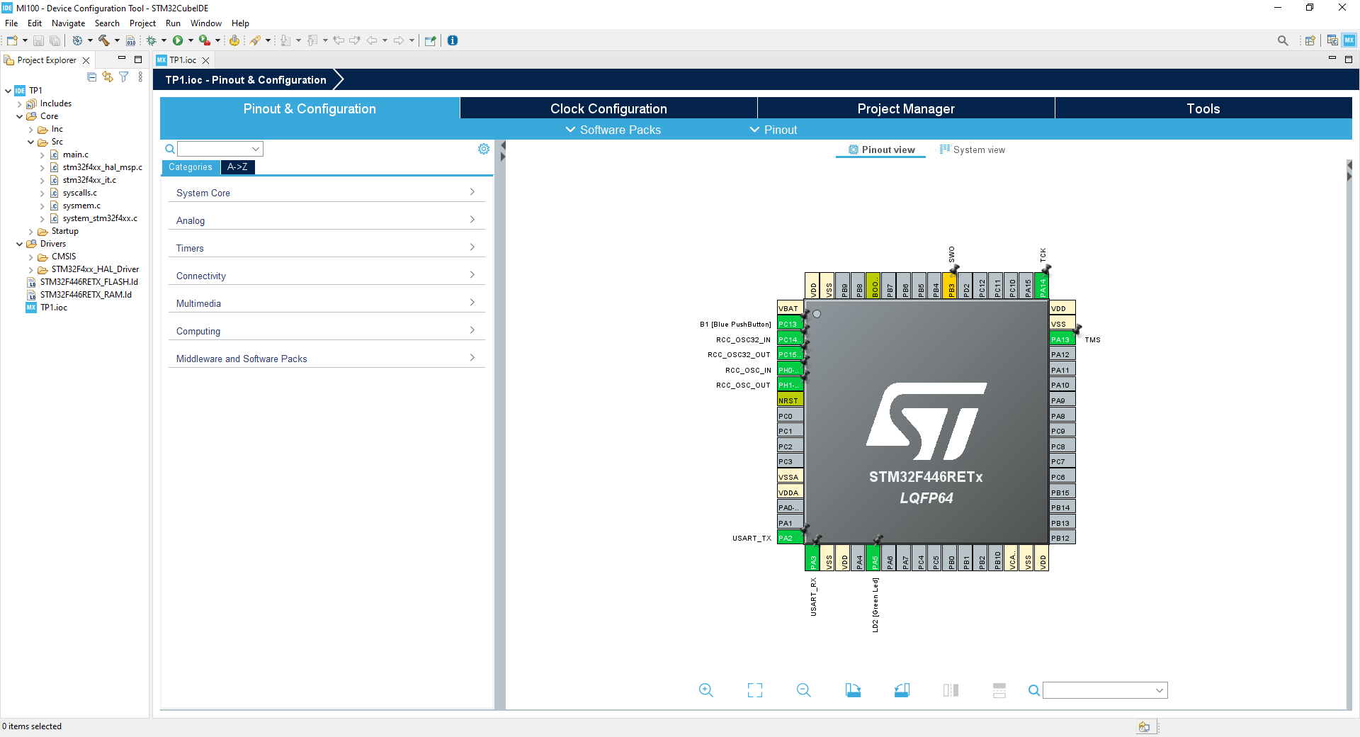Open the categories panel settings gear
Screen dimensions: 1360x737
point(484,149)
